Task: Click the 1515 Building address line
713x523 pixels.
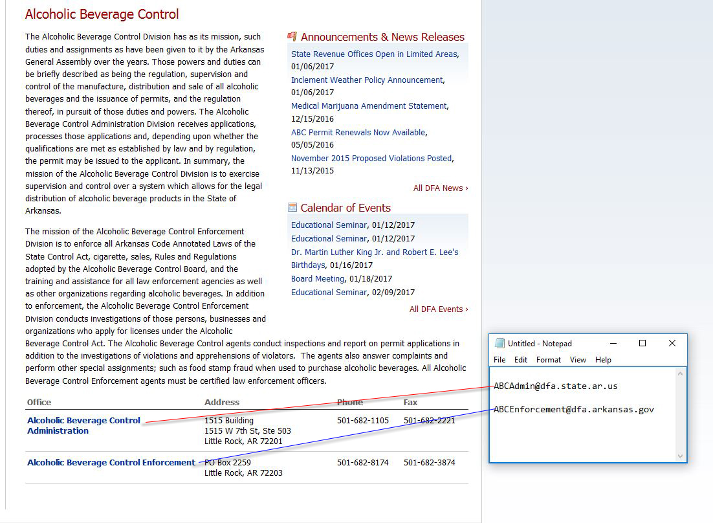Action: (x=229, y=421)
